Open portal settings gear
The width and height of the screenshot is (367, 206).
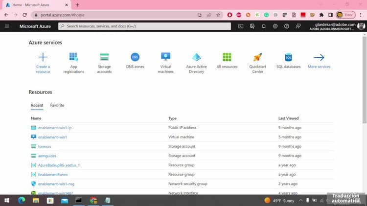click(275, 26)
